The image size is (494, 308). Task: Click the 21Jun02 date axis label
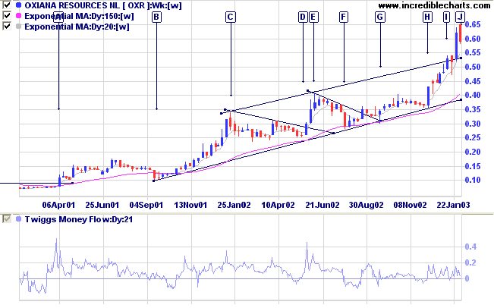(x=323, y=206)
